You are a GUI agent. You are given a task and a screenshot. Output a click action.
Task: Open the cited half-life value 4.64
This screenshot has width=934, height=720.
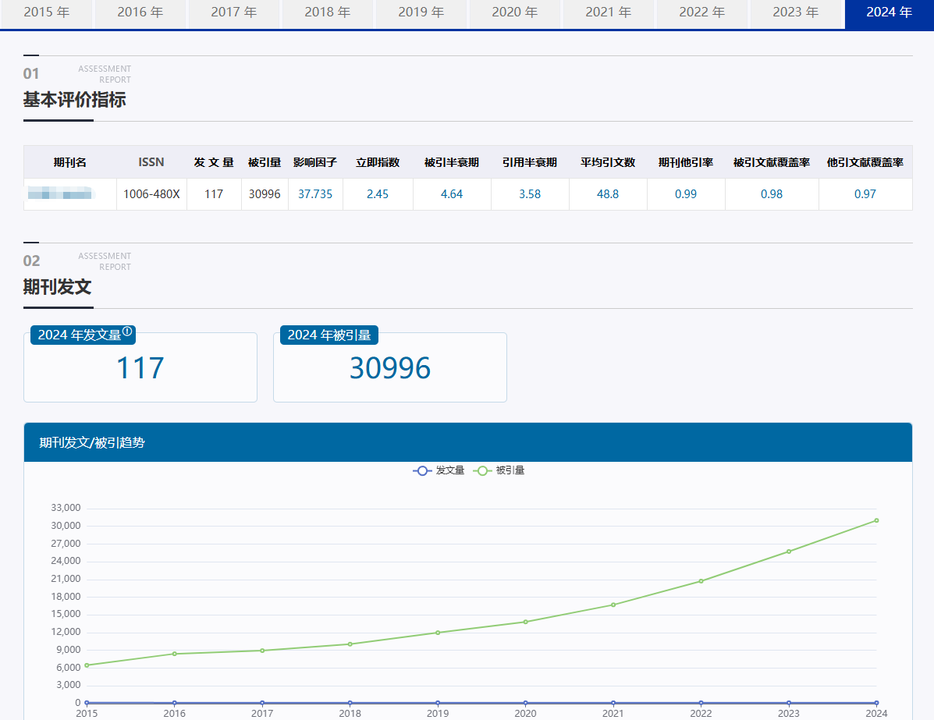coord(452,194)
